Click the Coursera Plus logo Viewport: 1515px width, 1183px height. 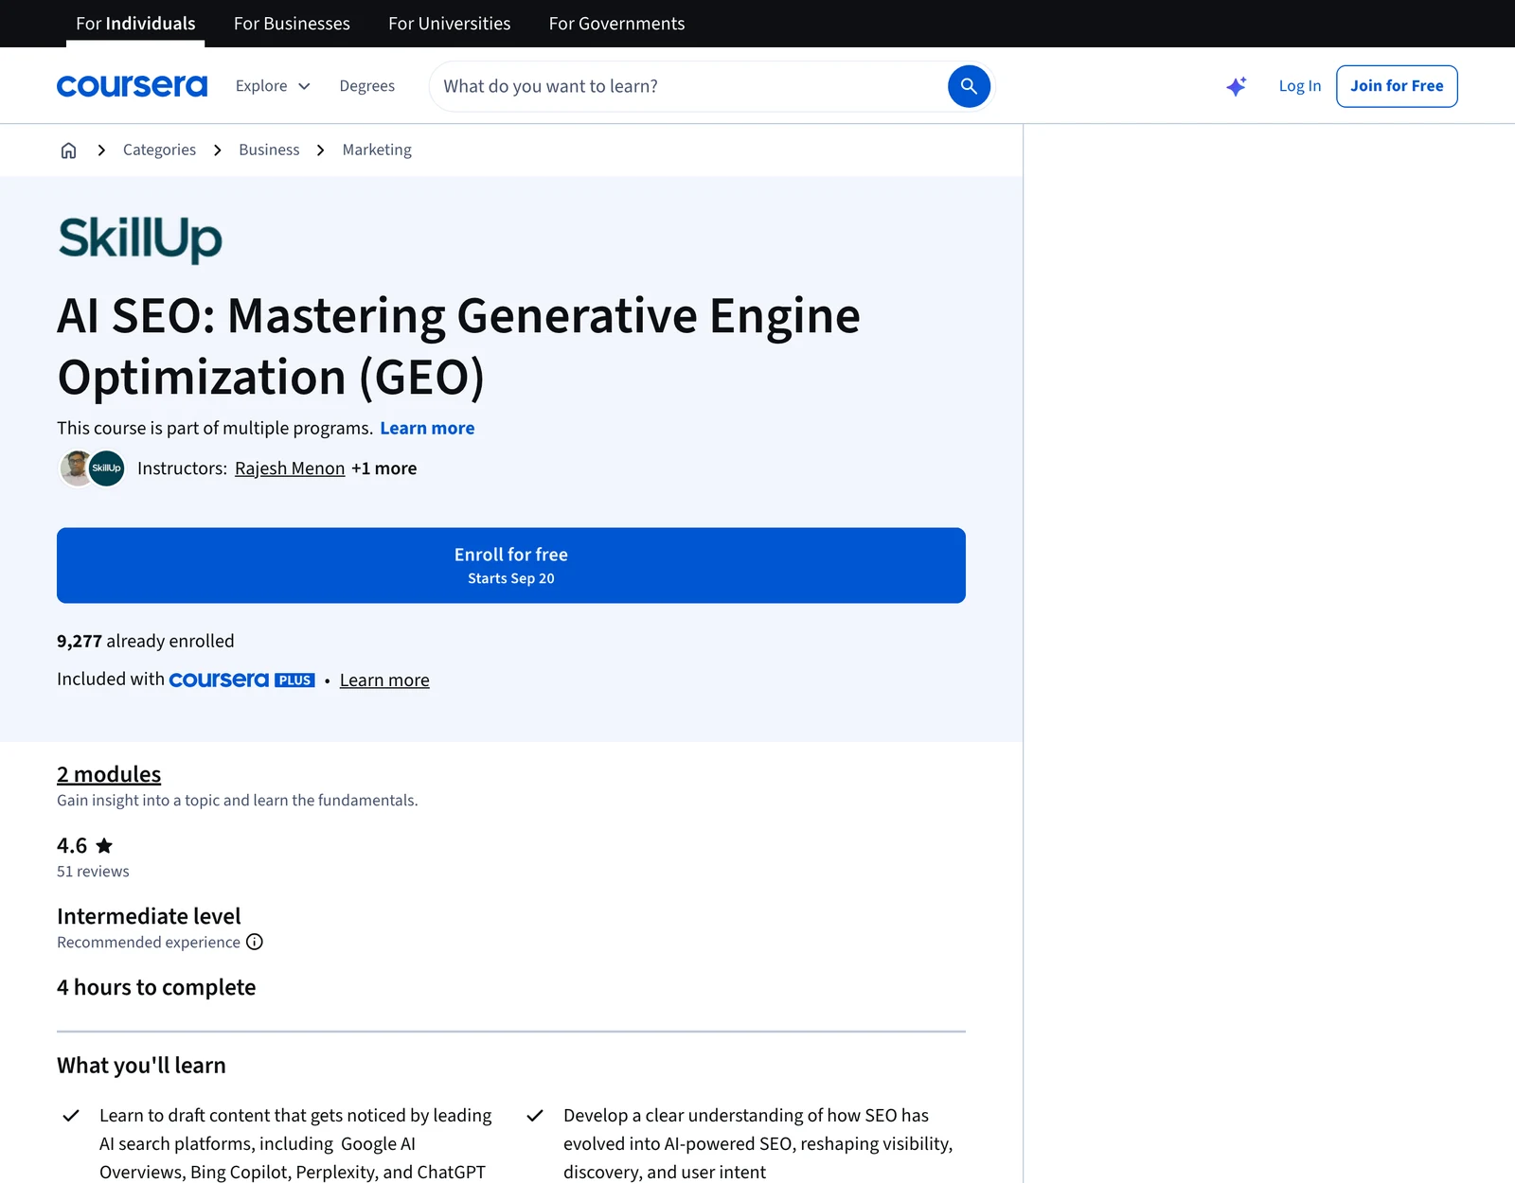tap(242, 680)
